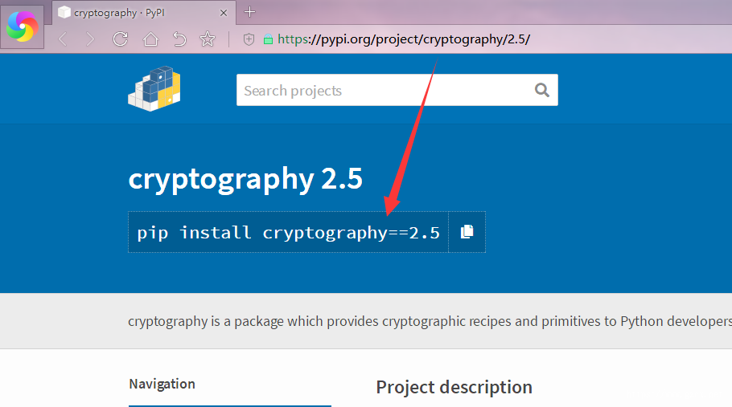
Task: Click the shield security icon in the address bar
Action: click(x=249, y=39)
